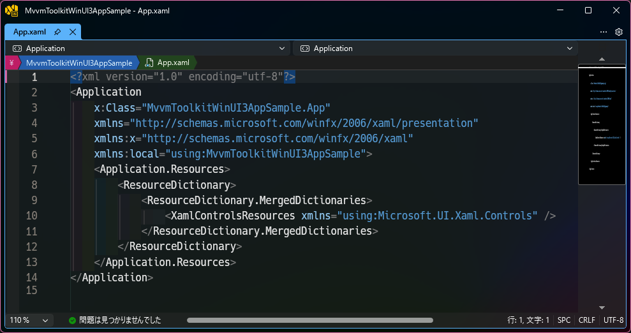Click closing </ResourceDictionary> tag on line 12
Image resolution: width=631 pixels, height=333 pixels.
tap(180, 246)
